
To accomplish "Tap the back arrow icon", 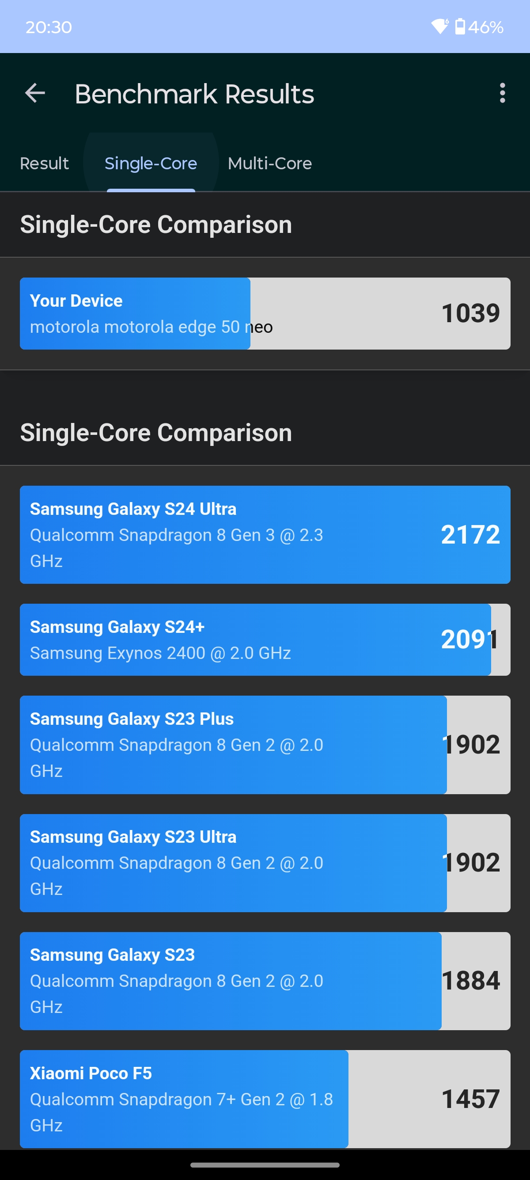I will click(35, 93).
